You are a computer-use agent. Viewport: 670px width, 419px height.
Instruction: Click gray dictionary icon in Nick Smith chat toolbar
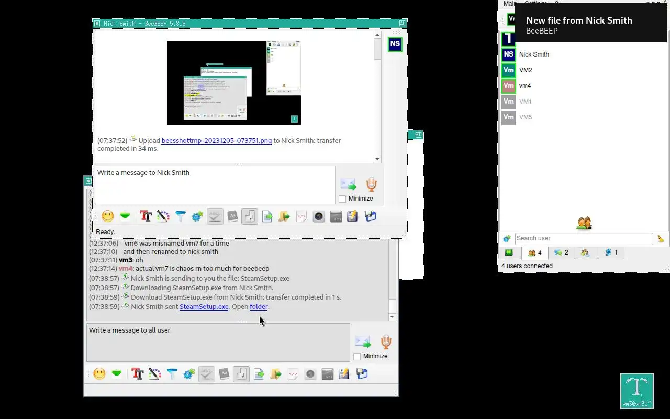[x=232, y=216]
